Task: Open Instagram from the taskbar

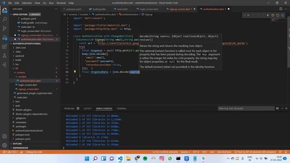Action: (x=162, y=158)
